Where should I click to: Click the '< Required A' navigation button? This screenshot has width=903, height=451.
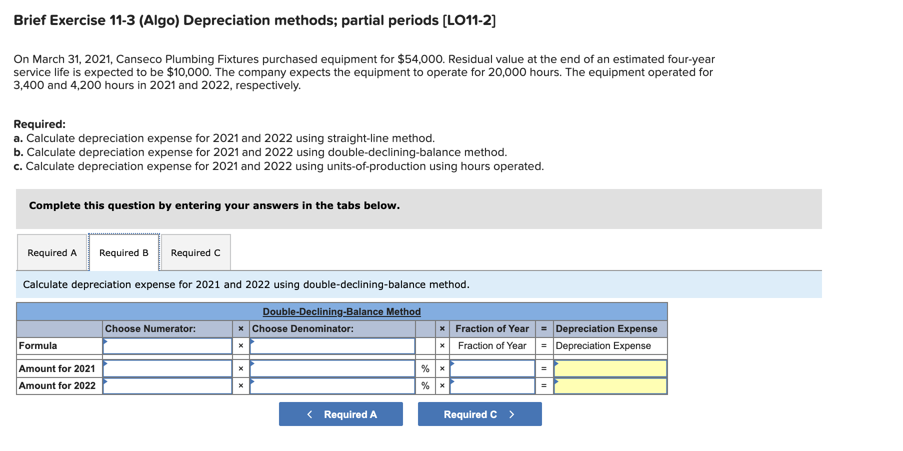coord(340,414)
